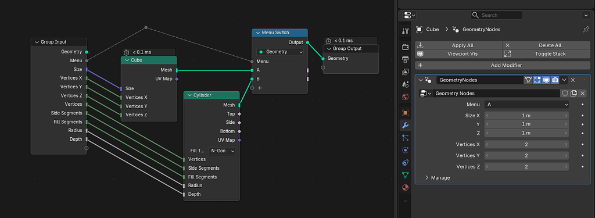Collapse the GeometryNodes modifier panel

(x=421, y=80)
